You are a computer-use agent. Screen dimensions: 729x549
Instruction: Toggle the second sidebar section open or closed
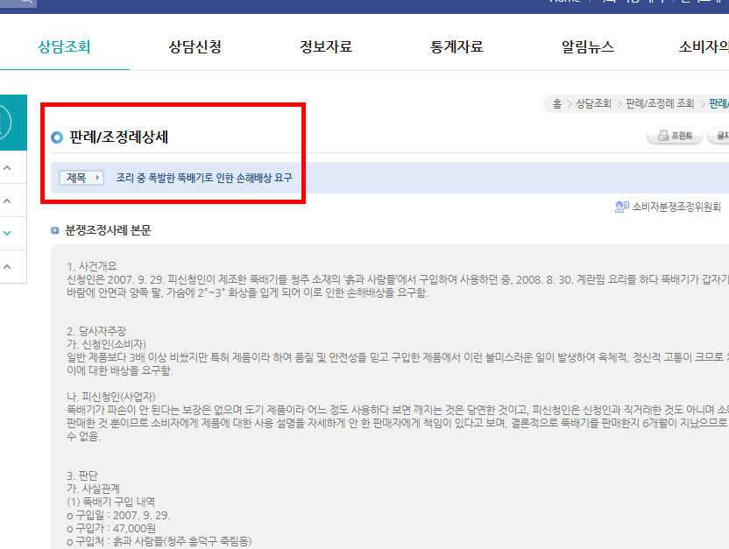click(x=7, y=200)
